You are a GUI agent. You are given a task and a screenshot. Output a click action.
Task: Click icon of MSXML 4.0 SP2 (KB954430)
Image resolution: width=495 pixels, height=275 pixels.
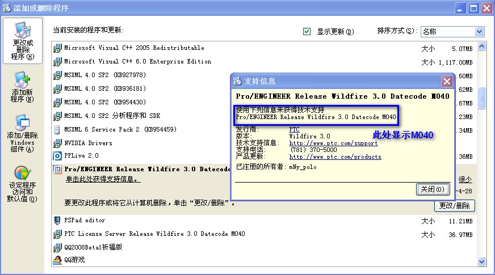pos(57,103)
